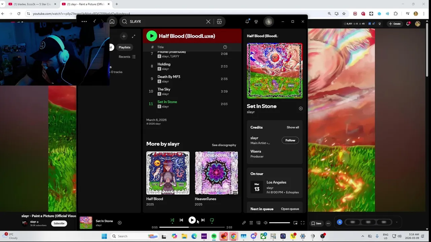Open the Spotify three-dot menu
The width and height of the screenshot is (431, 242).
(84, 22)
